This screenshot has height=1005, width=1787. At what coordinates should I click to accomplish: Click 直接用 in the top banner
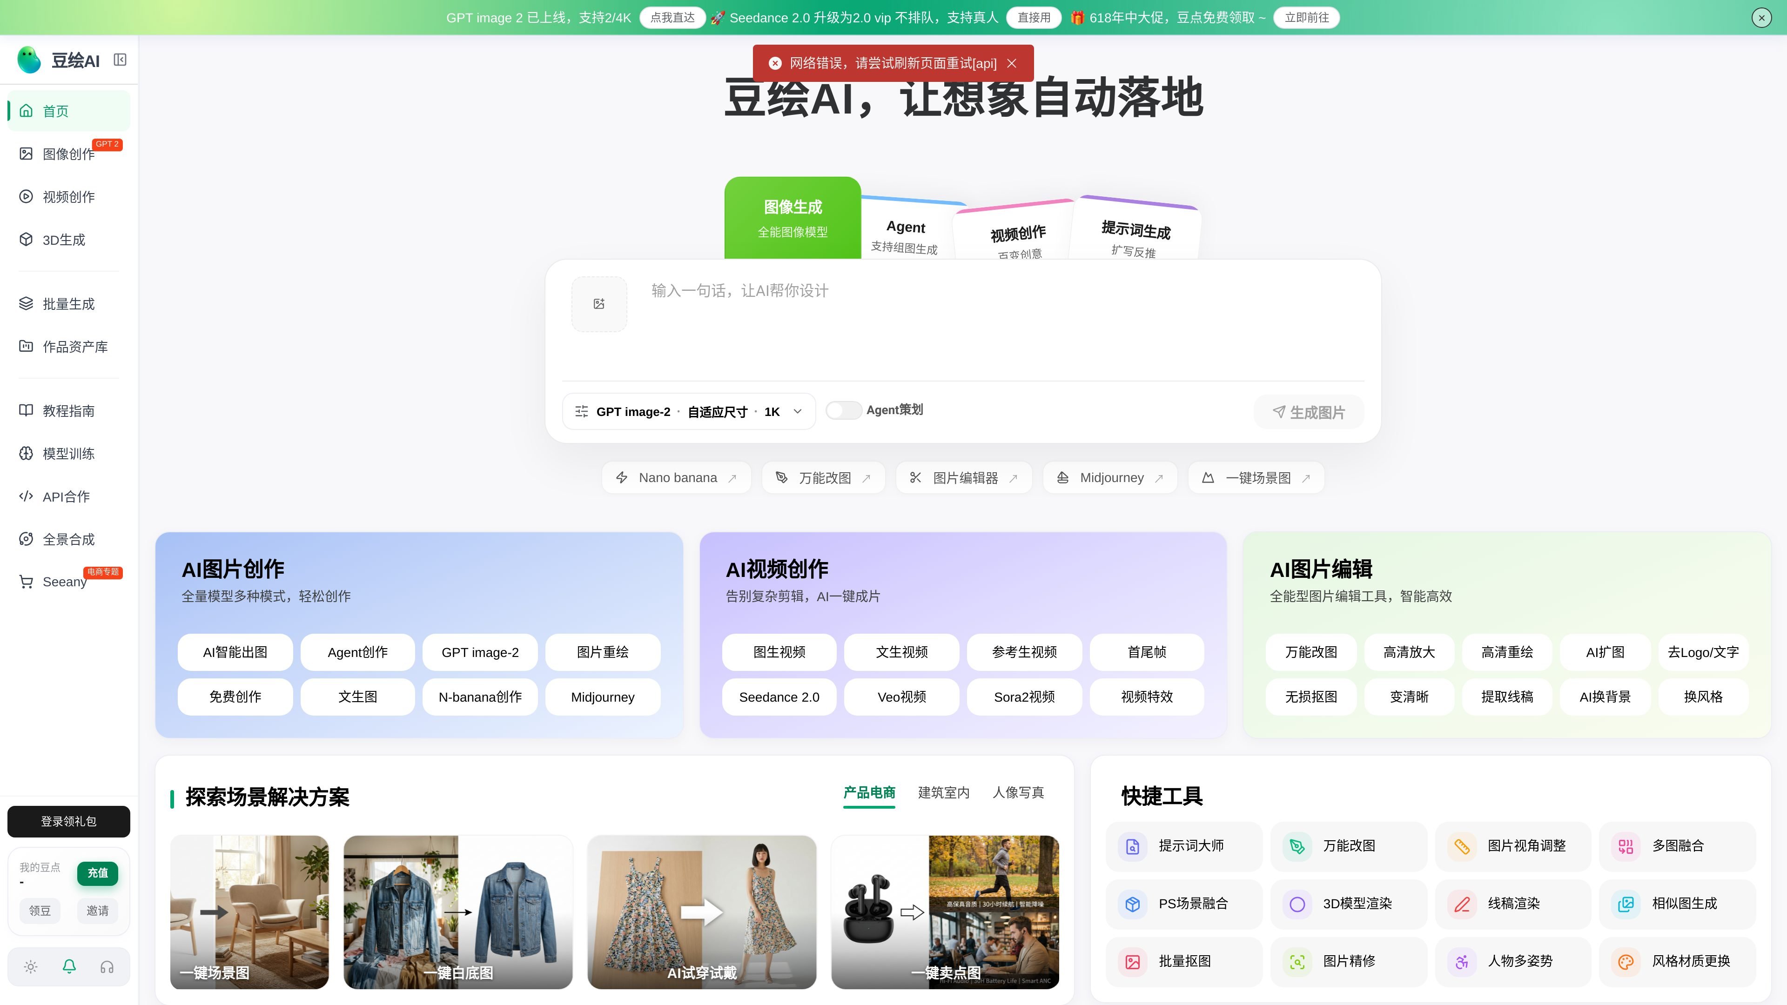(x=1034, y=17)
